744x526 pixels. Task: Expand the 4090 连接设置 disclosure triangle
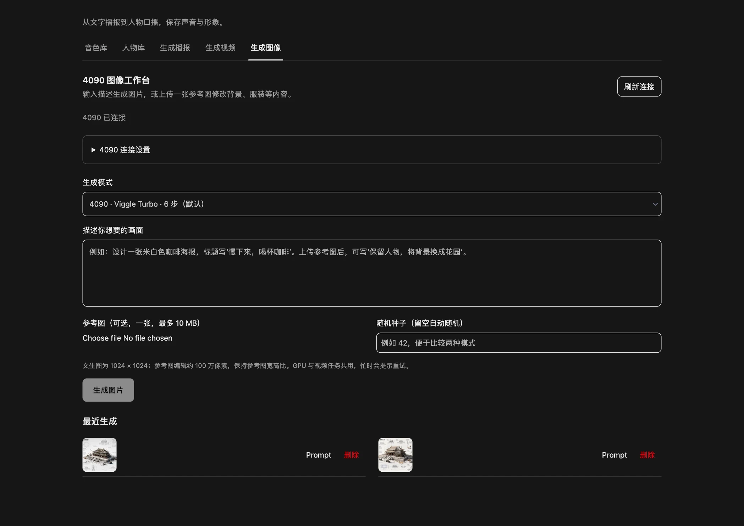(93, 150)
